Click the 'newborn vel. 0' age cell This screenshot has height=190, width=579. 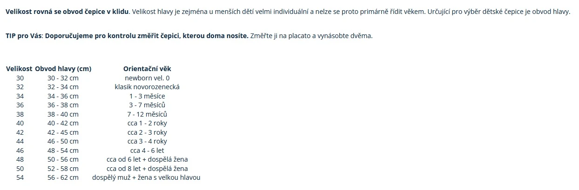[147, 78]
